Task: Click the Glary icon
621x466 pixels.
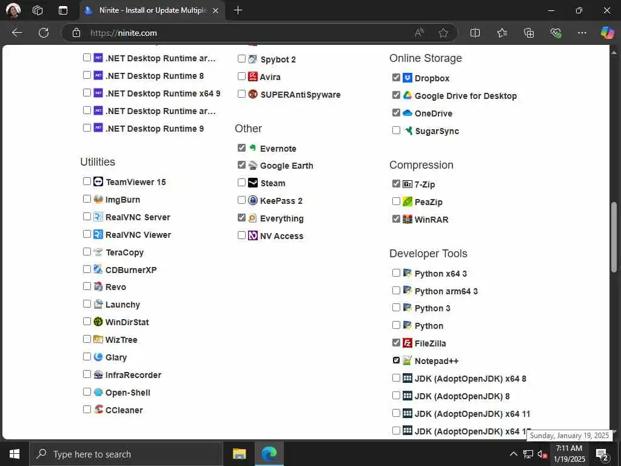Action: [98, 357]
